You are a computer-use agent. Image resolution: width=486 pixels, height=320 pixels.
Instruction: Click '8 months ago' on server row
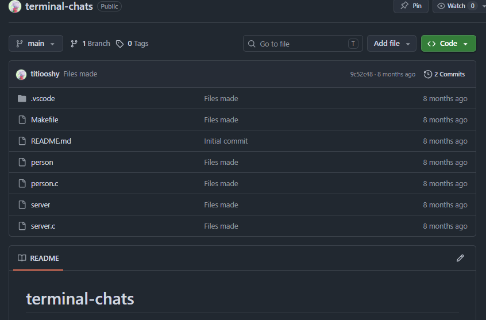(445, 205)
